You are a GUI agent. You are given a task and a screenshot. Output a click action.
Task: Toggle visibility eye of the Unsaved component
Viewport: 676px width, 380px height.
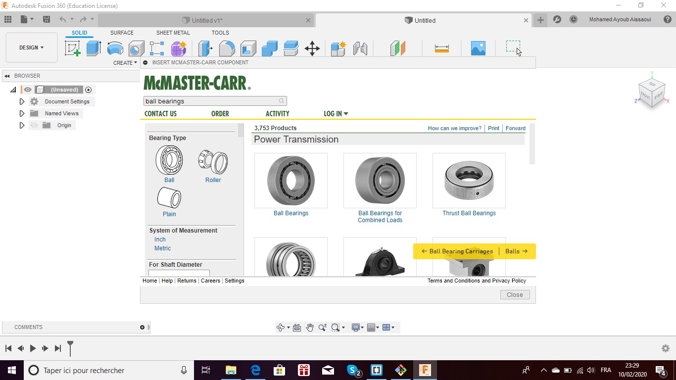point(28,90)
